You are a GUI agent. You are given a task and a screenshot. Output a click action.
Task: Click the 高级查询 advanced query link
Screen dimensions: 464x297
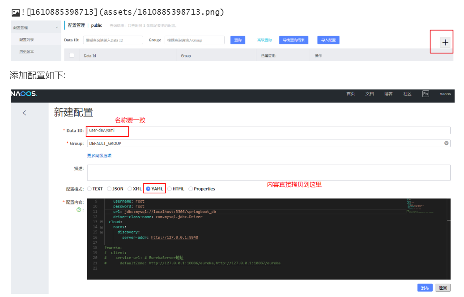coord(264,40)
